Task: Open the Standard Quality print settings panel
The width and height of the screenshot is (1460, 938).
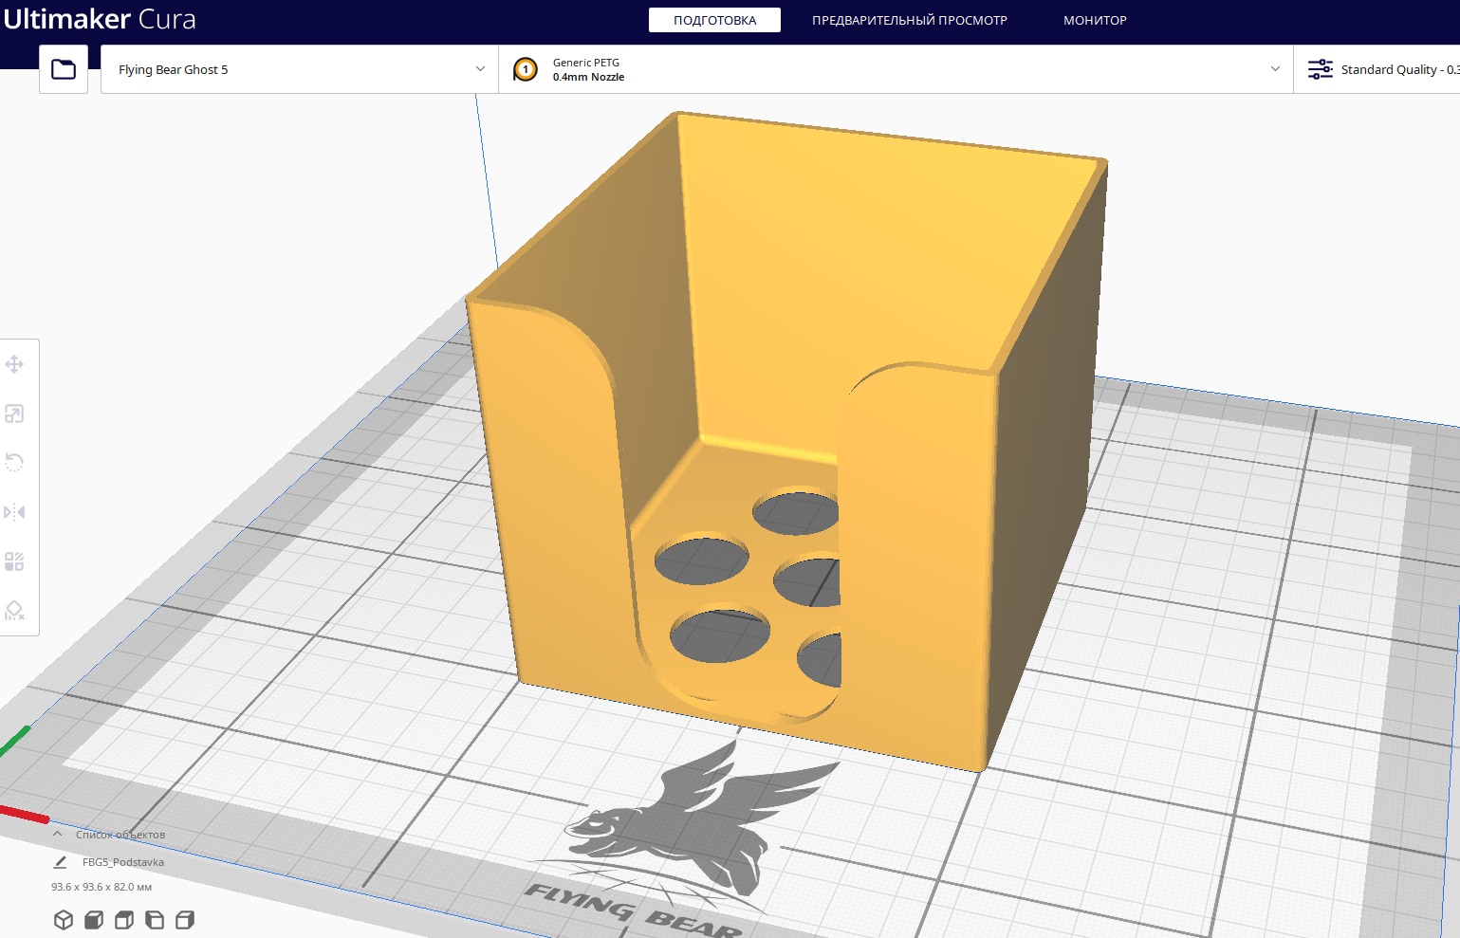Action: [1380, 69]
